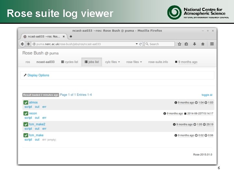
Task: Open the recon job link
Action: 33,113
